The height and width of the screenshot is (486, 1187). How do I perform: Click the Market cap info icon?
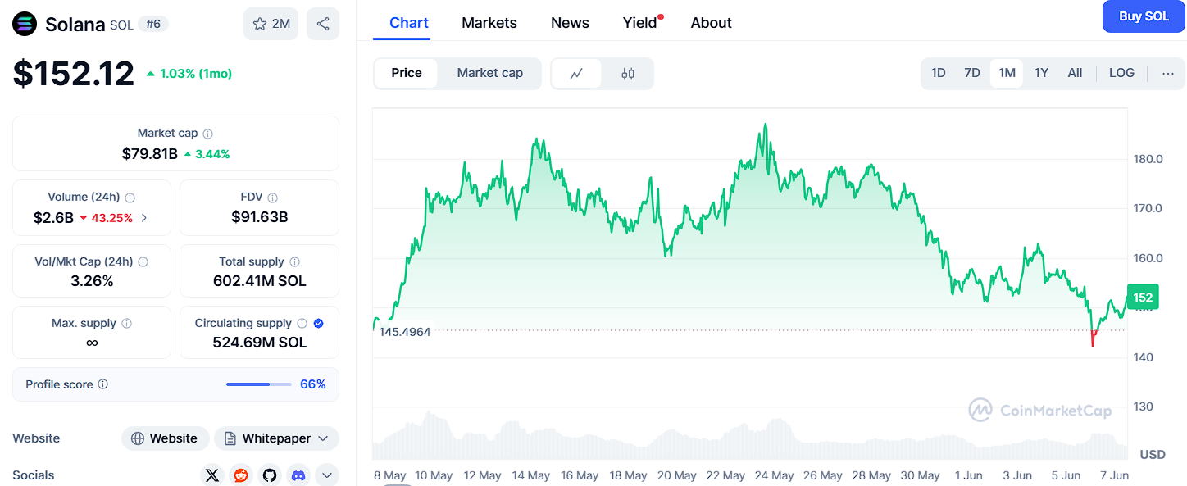coord(208,134)
